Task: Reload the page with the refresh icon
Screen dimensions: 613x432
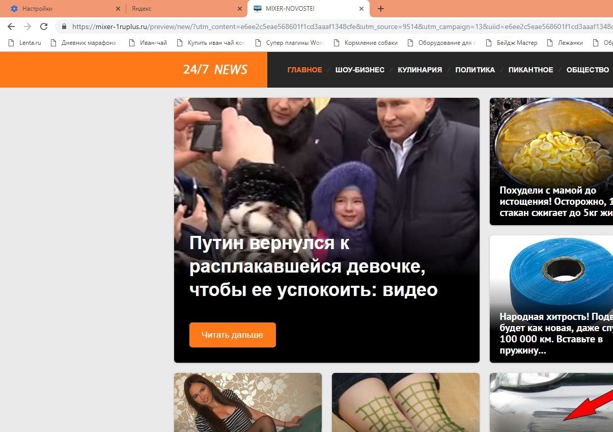Action: (44, 26)
